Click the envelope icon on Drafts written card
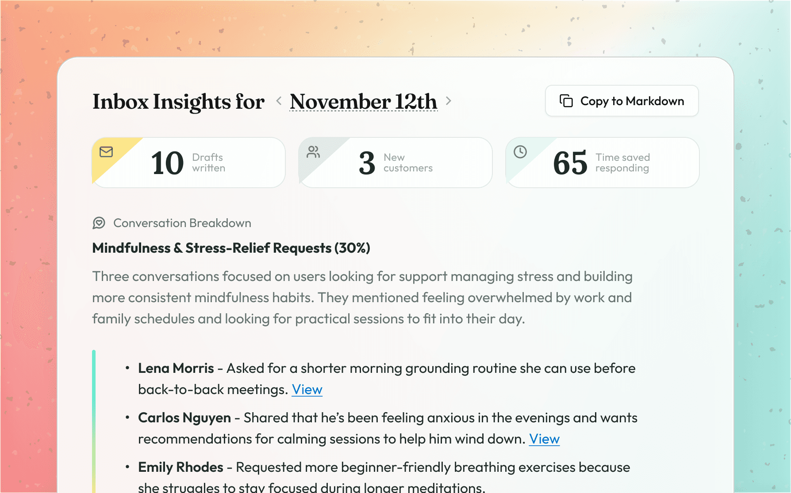This screenshot has width=791, height=493. click(x=106, y=152)
